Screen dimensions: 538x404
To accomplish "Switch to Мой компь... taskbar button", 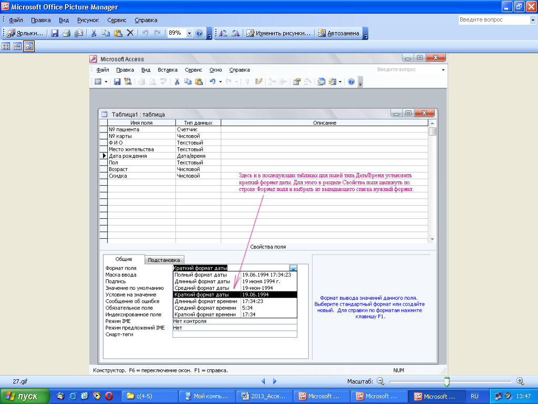I will click(x=207, y=396).
